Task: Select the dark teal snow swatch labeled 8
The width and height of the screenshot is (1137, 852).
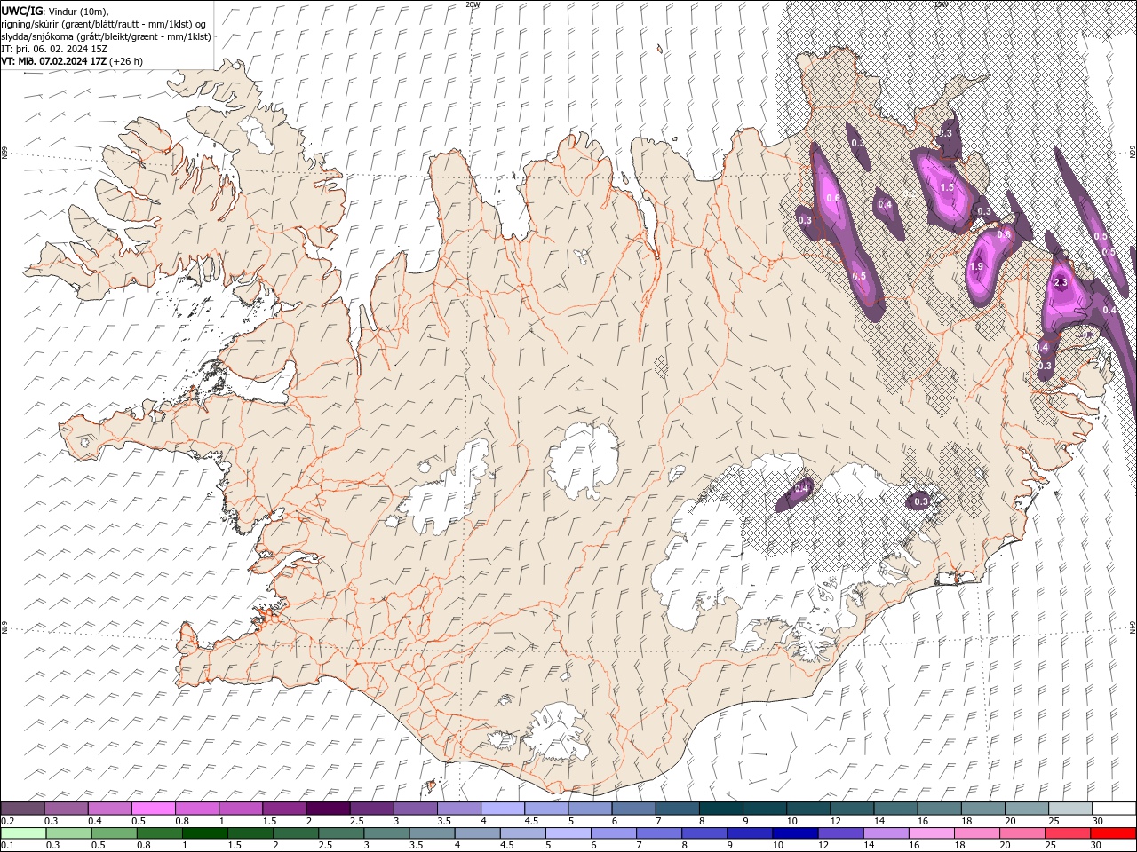Action: [x=720, y=809]
